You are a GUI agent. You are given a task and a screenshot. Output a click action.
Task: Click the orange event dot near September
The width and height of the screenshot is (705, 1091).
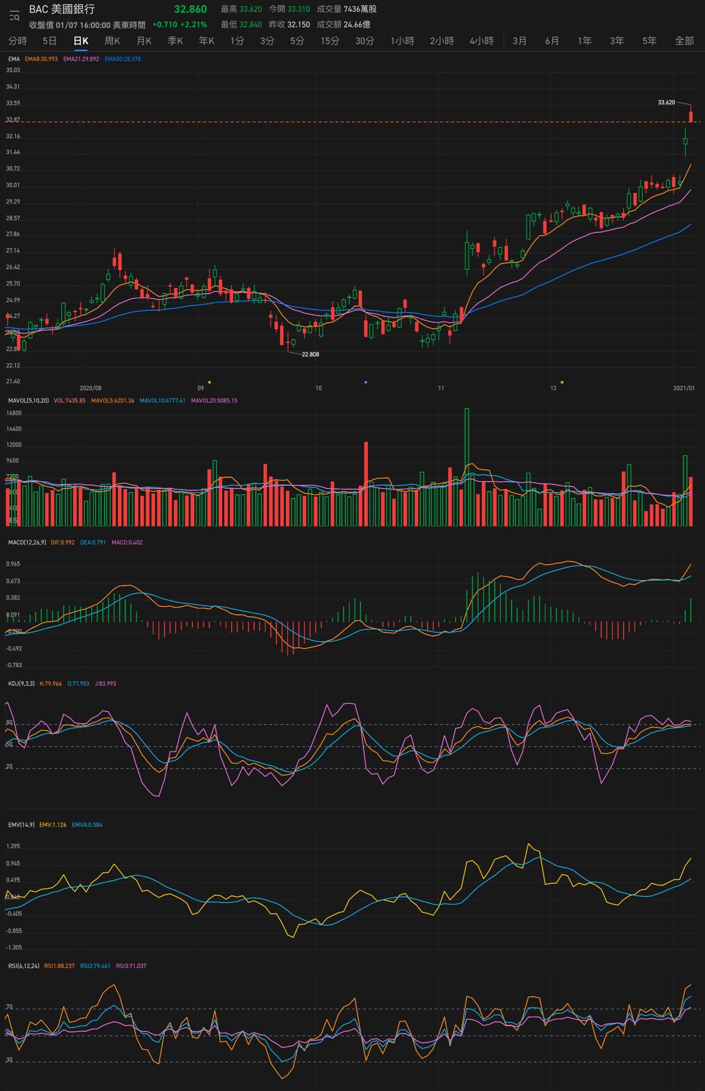tap(209, 383)
